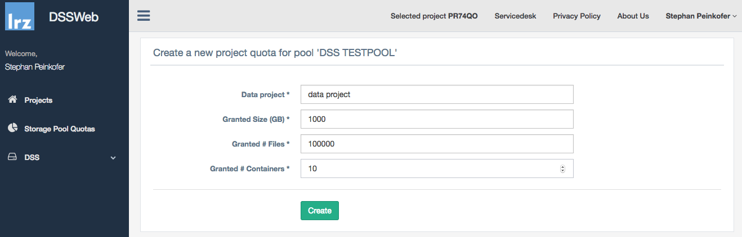Open the Privacy Policy link
The width and height of the screenshot is (742, 237).
[x=576, y=16]
